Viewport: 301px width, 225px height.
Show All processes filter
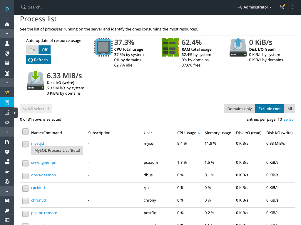(x=290, y=109)
